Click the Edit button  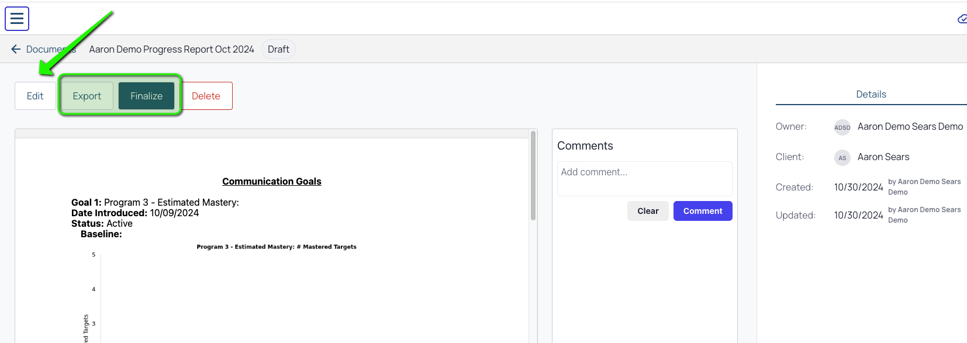(x=35, y=96)
